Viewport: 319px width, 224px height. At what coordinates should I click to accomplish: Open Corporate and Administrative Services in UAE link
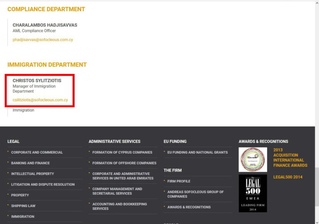click(x=123, y=176)
